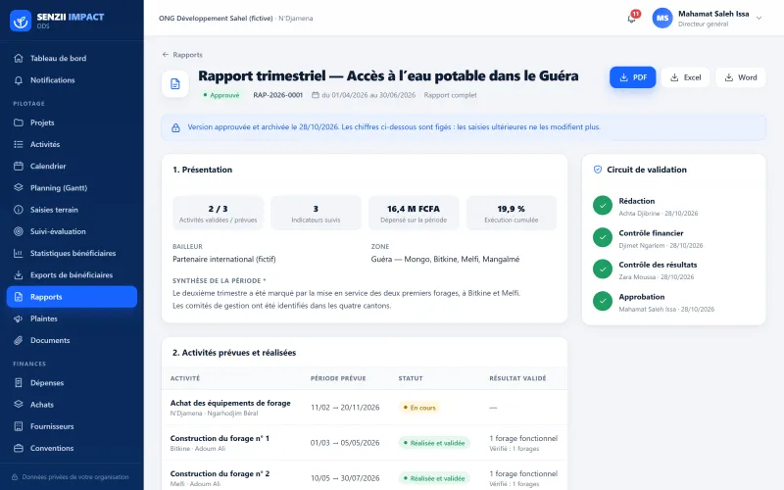This screenshot has width=784, height=490.
Task: Click the Plaintes megaphone icon
Action: [x=19, y=318]
